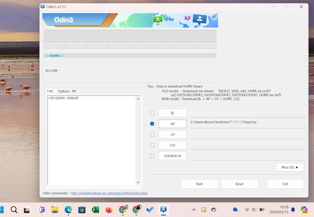
Task: Tick the USERDATA checkbox
Action: 152,156
